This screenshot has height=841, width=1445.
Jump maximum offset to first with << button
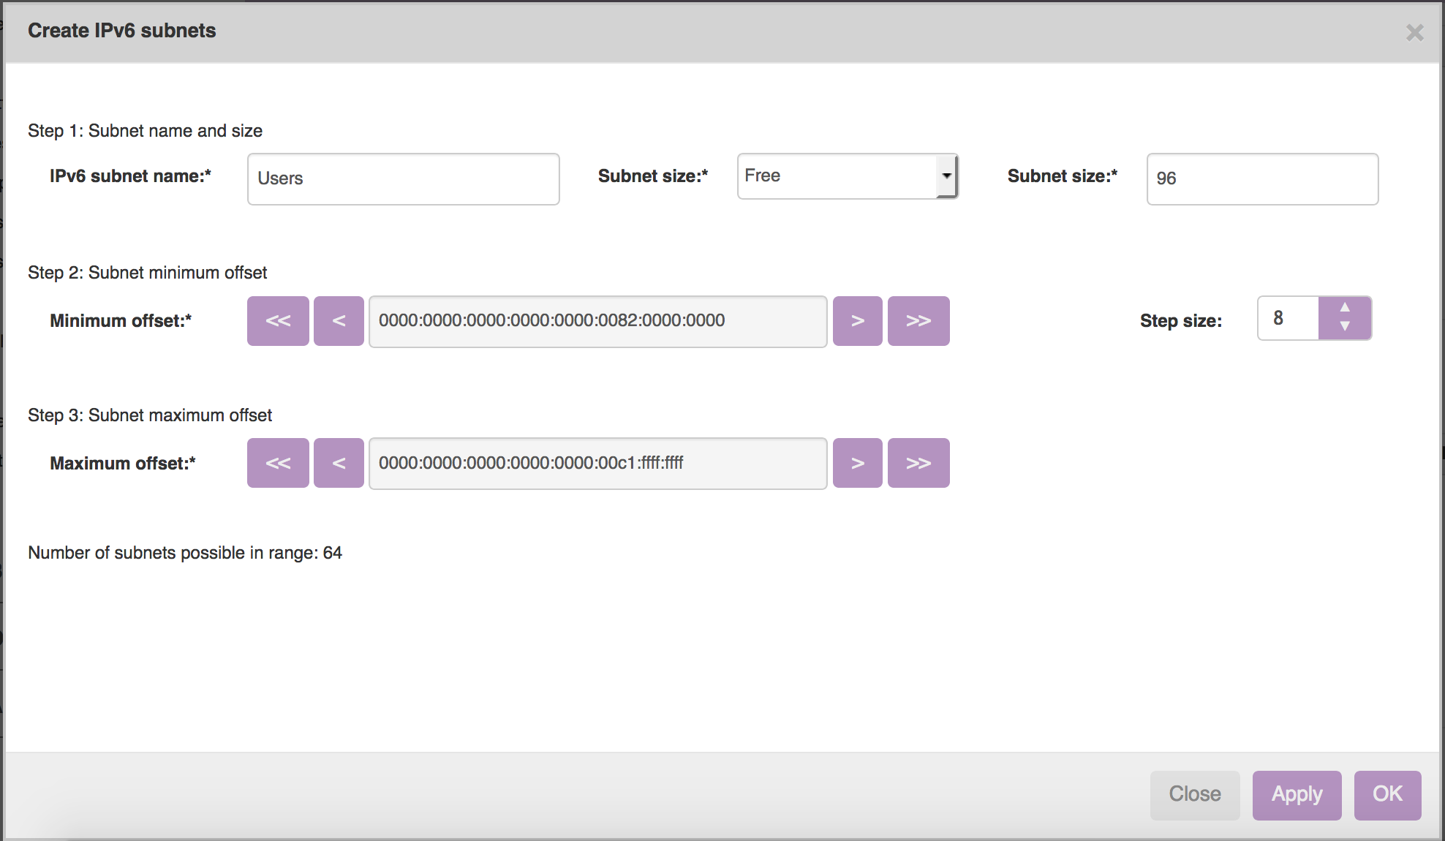click(278, 463)
